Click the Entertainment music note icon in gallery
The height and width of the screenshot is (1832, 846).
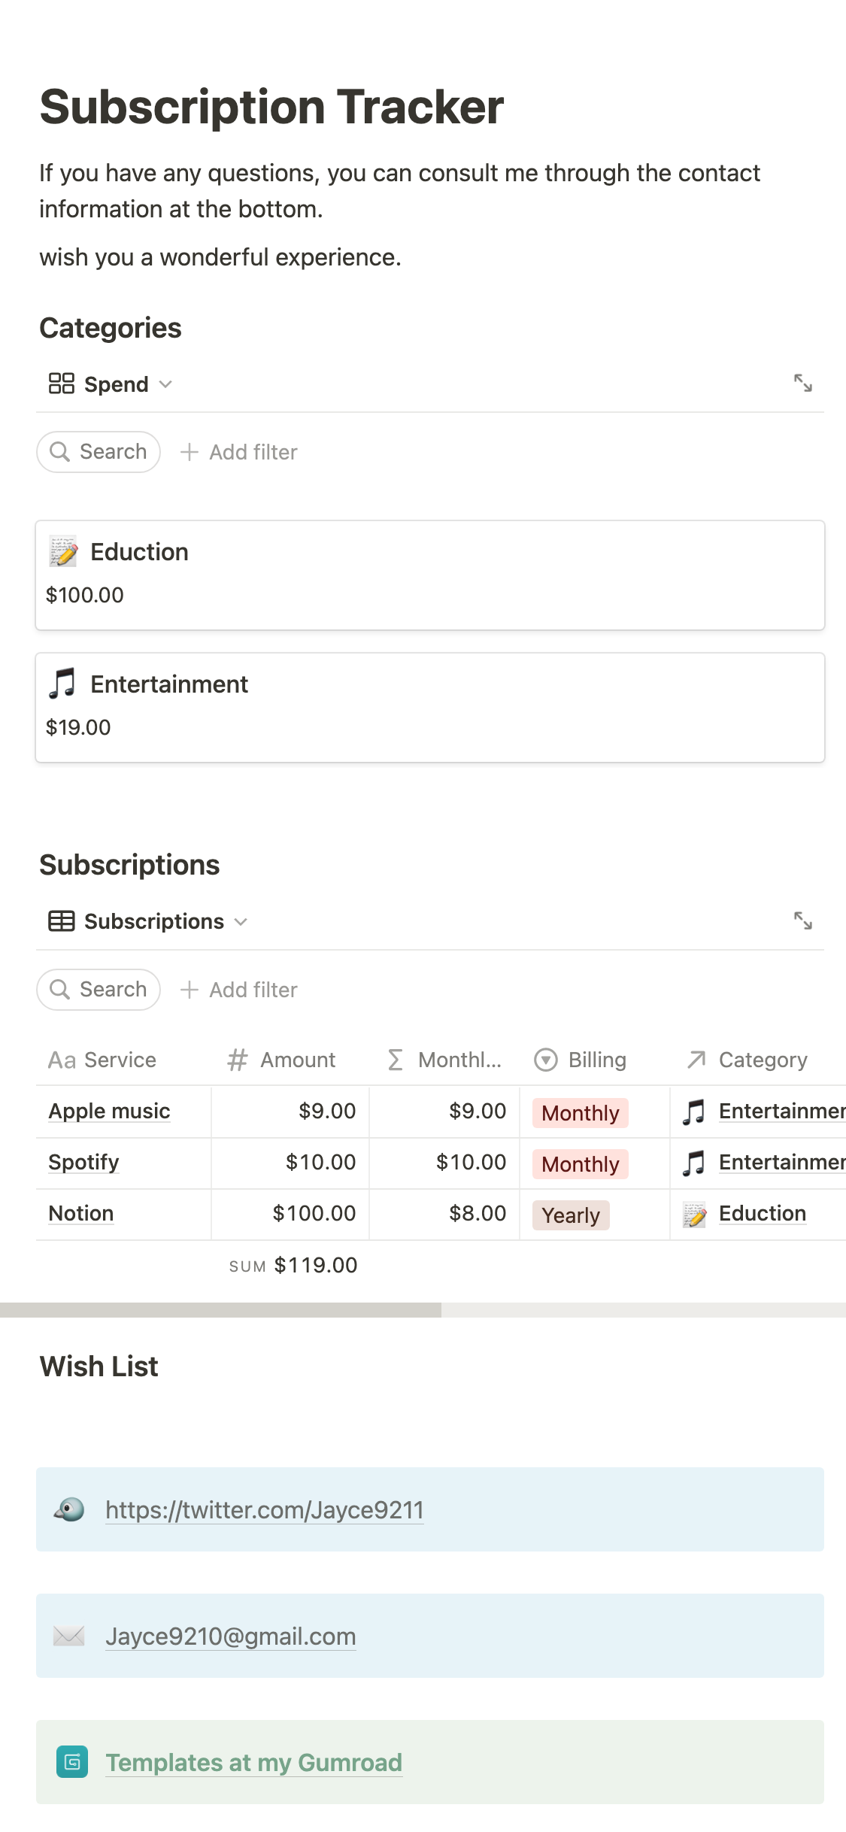click(x=63, y=684)
